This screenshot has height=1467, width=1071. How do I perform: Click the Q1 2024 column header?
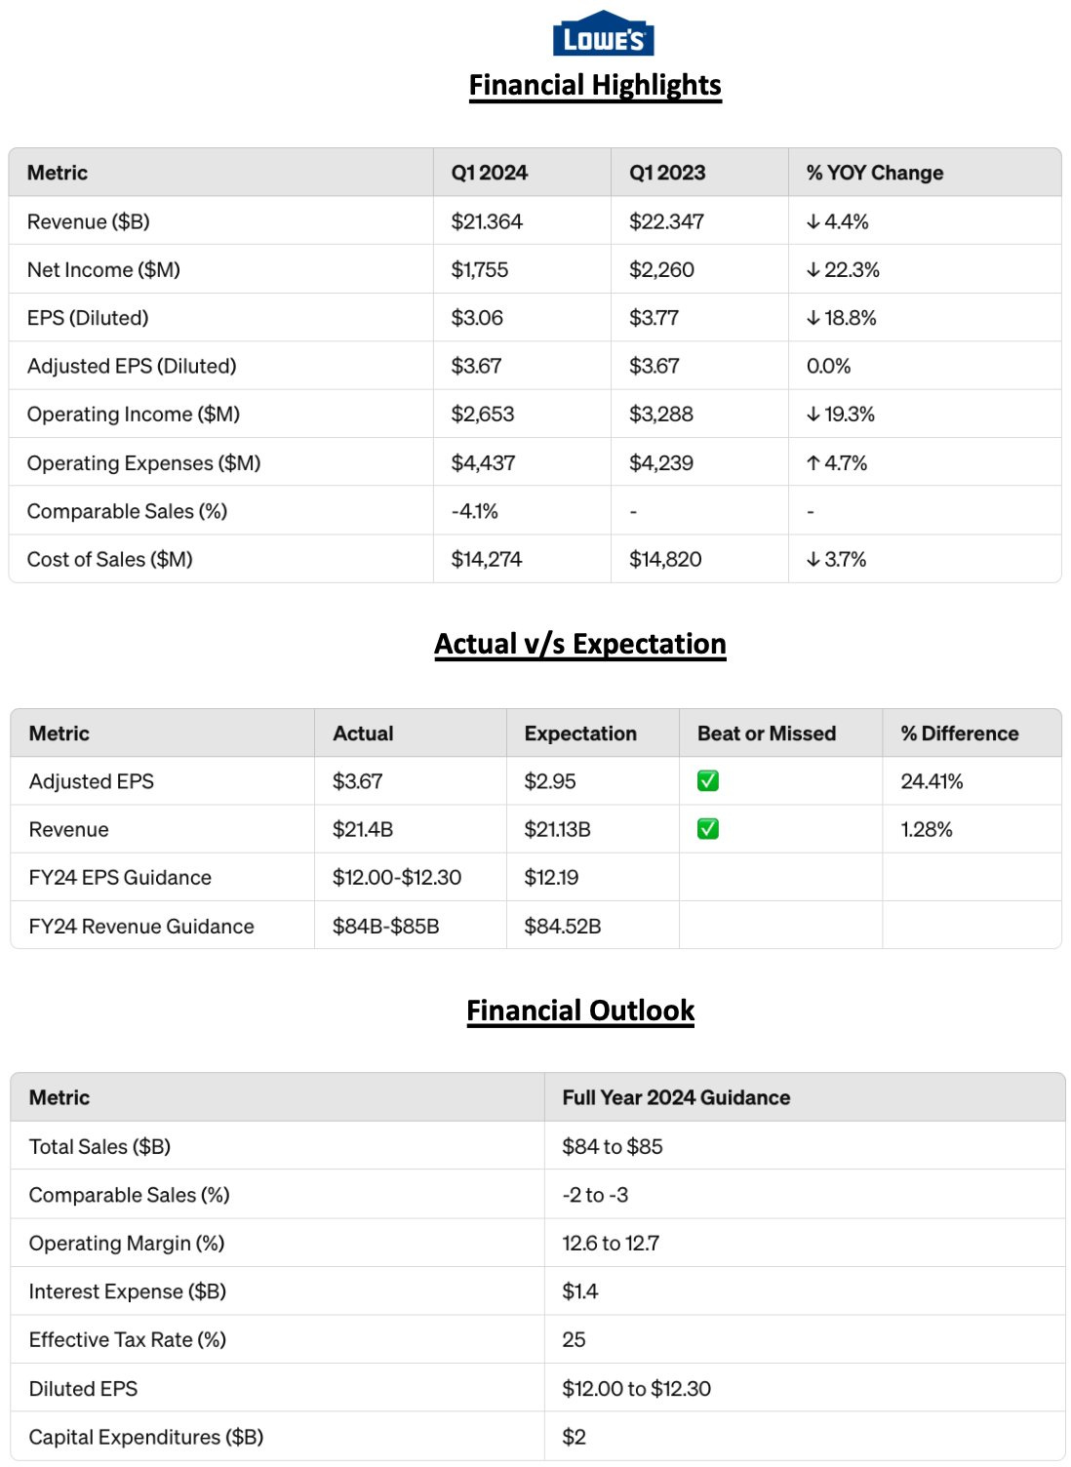pyautogui.click(x=489, y=173)
